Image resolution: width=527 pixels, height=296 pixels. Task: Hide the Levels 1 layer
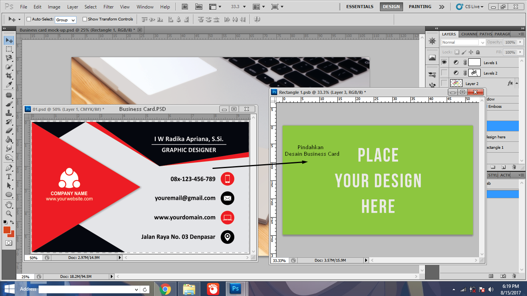pos(444,62)
